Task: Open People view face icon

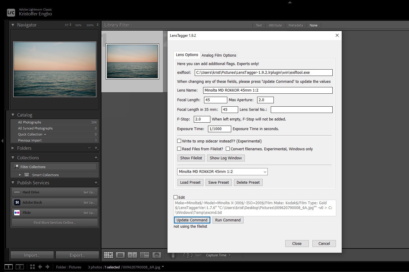Action: click(157, 255)
